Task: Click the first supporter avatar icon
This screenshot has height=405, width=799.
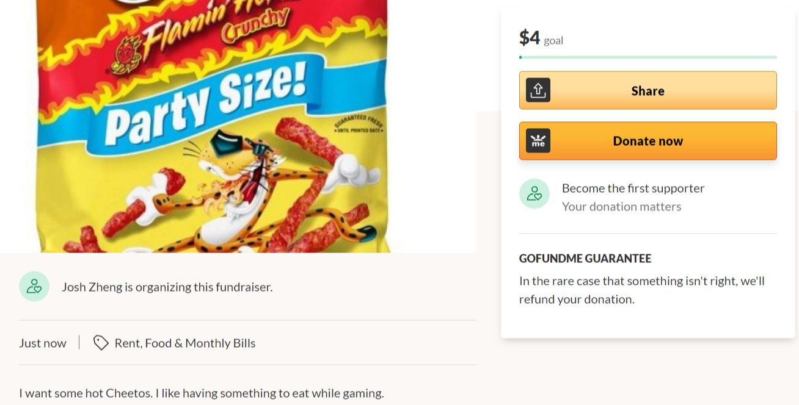Action: pyautogui.click(x=534, y=193)
